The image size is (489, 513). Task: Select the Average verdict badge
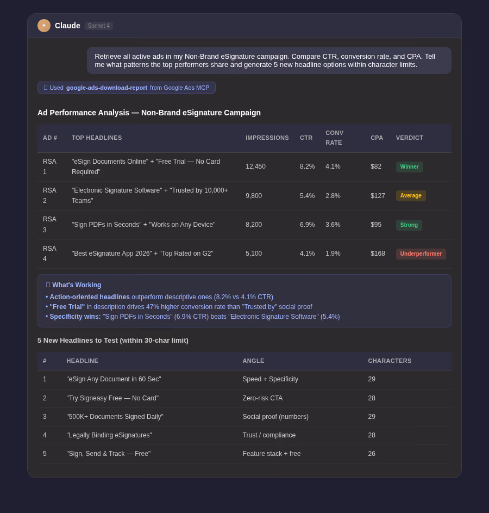(x=411, y=196)
